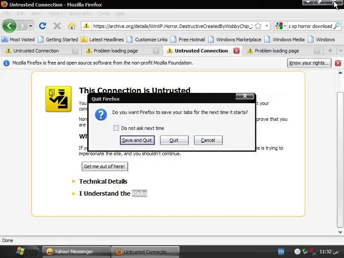This screenshot has height=258, width=344.
Task: Check 'Do not ask next time' checkbox
Action: point(116,128)
